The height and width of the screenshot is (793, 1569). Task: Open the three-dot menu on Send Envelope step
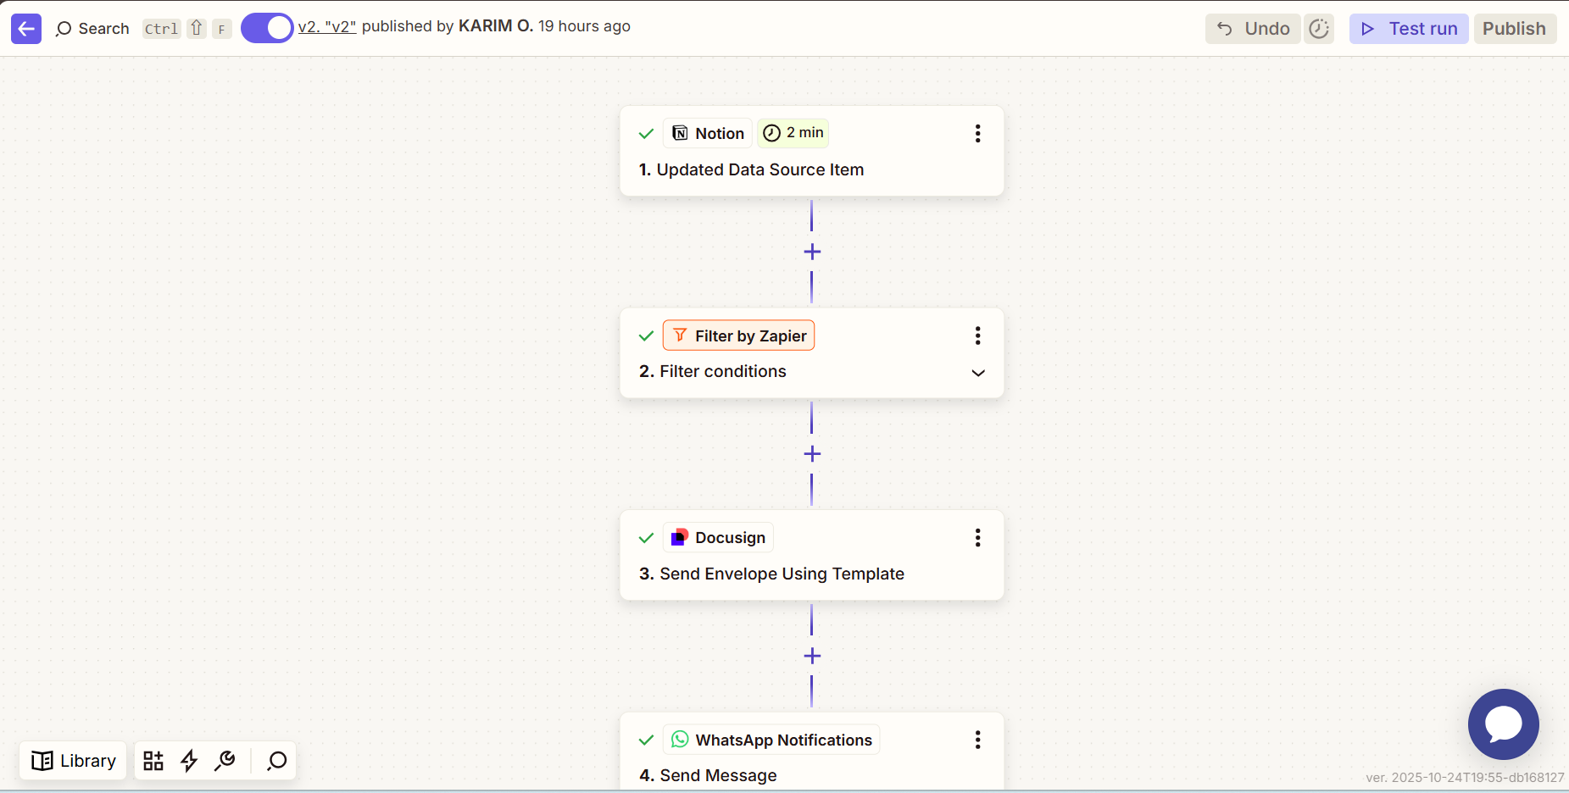[976, 537]
